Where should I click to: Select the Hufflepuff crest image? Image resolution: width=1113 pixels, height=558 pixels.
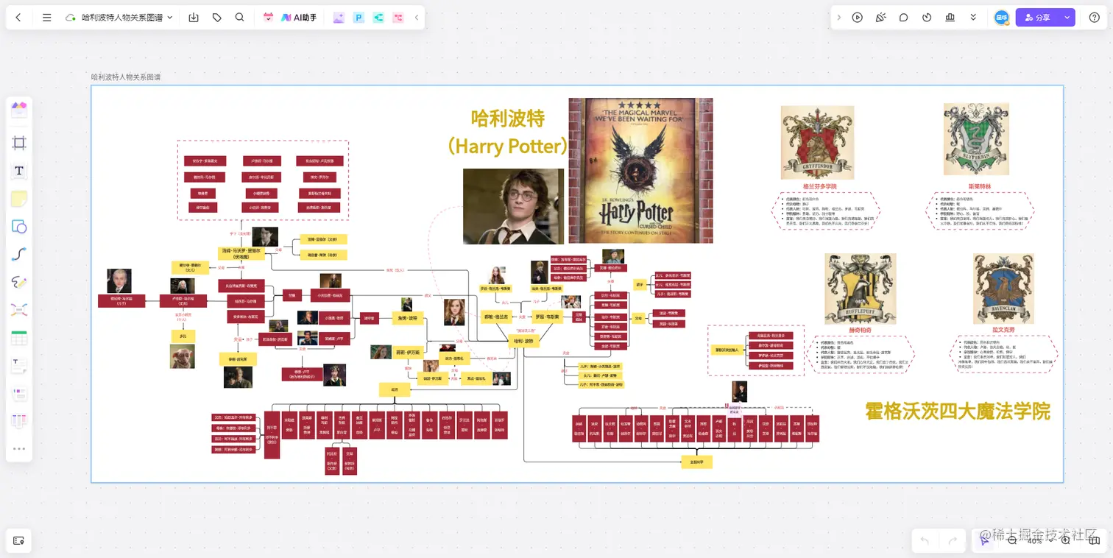point(860,289)
